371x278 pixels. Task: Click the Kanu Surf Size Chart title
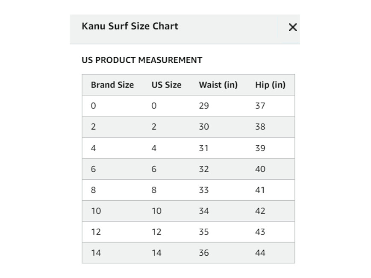130,26
